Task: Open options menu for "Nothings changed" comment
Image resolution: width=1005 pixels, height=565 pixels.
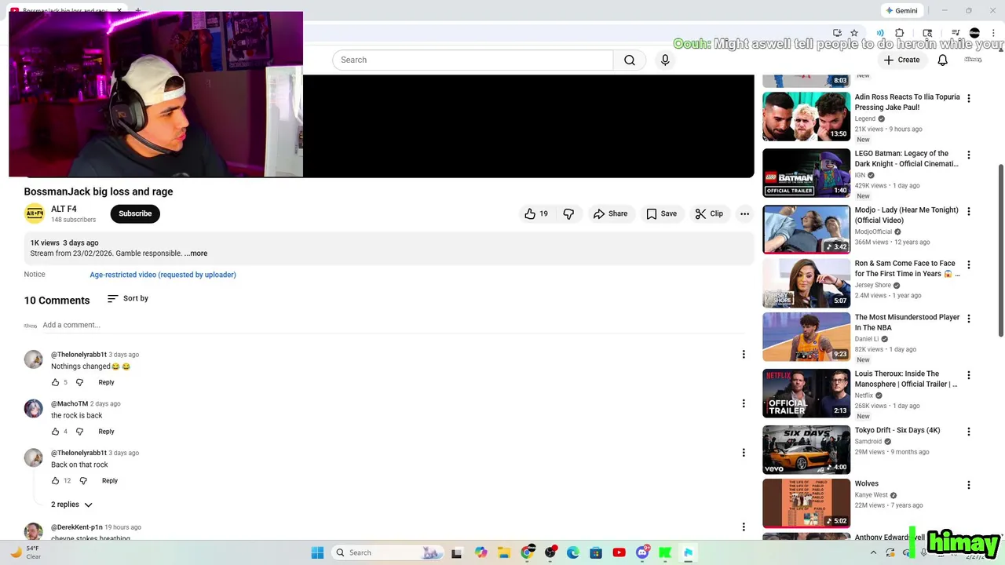Action: [744, 355]
